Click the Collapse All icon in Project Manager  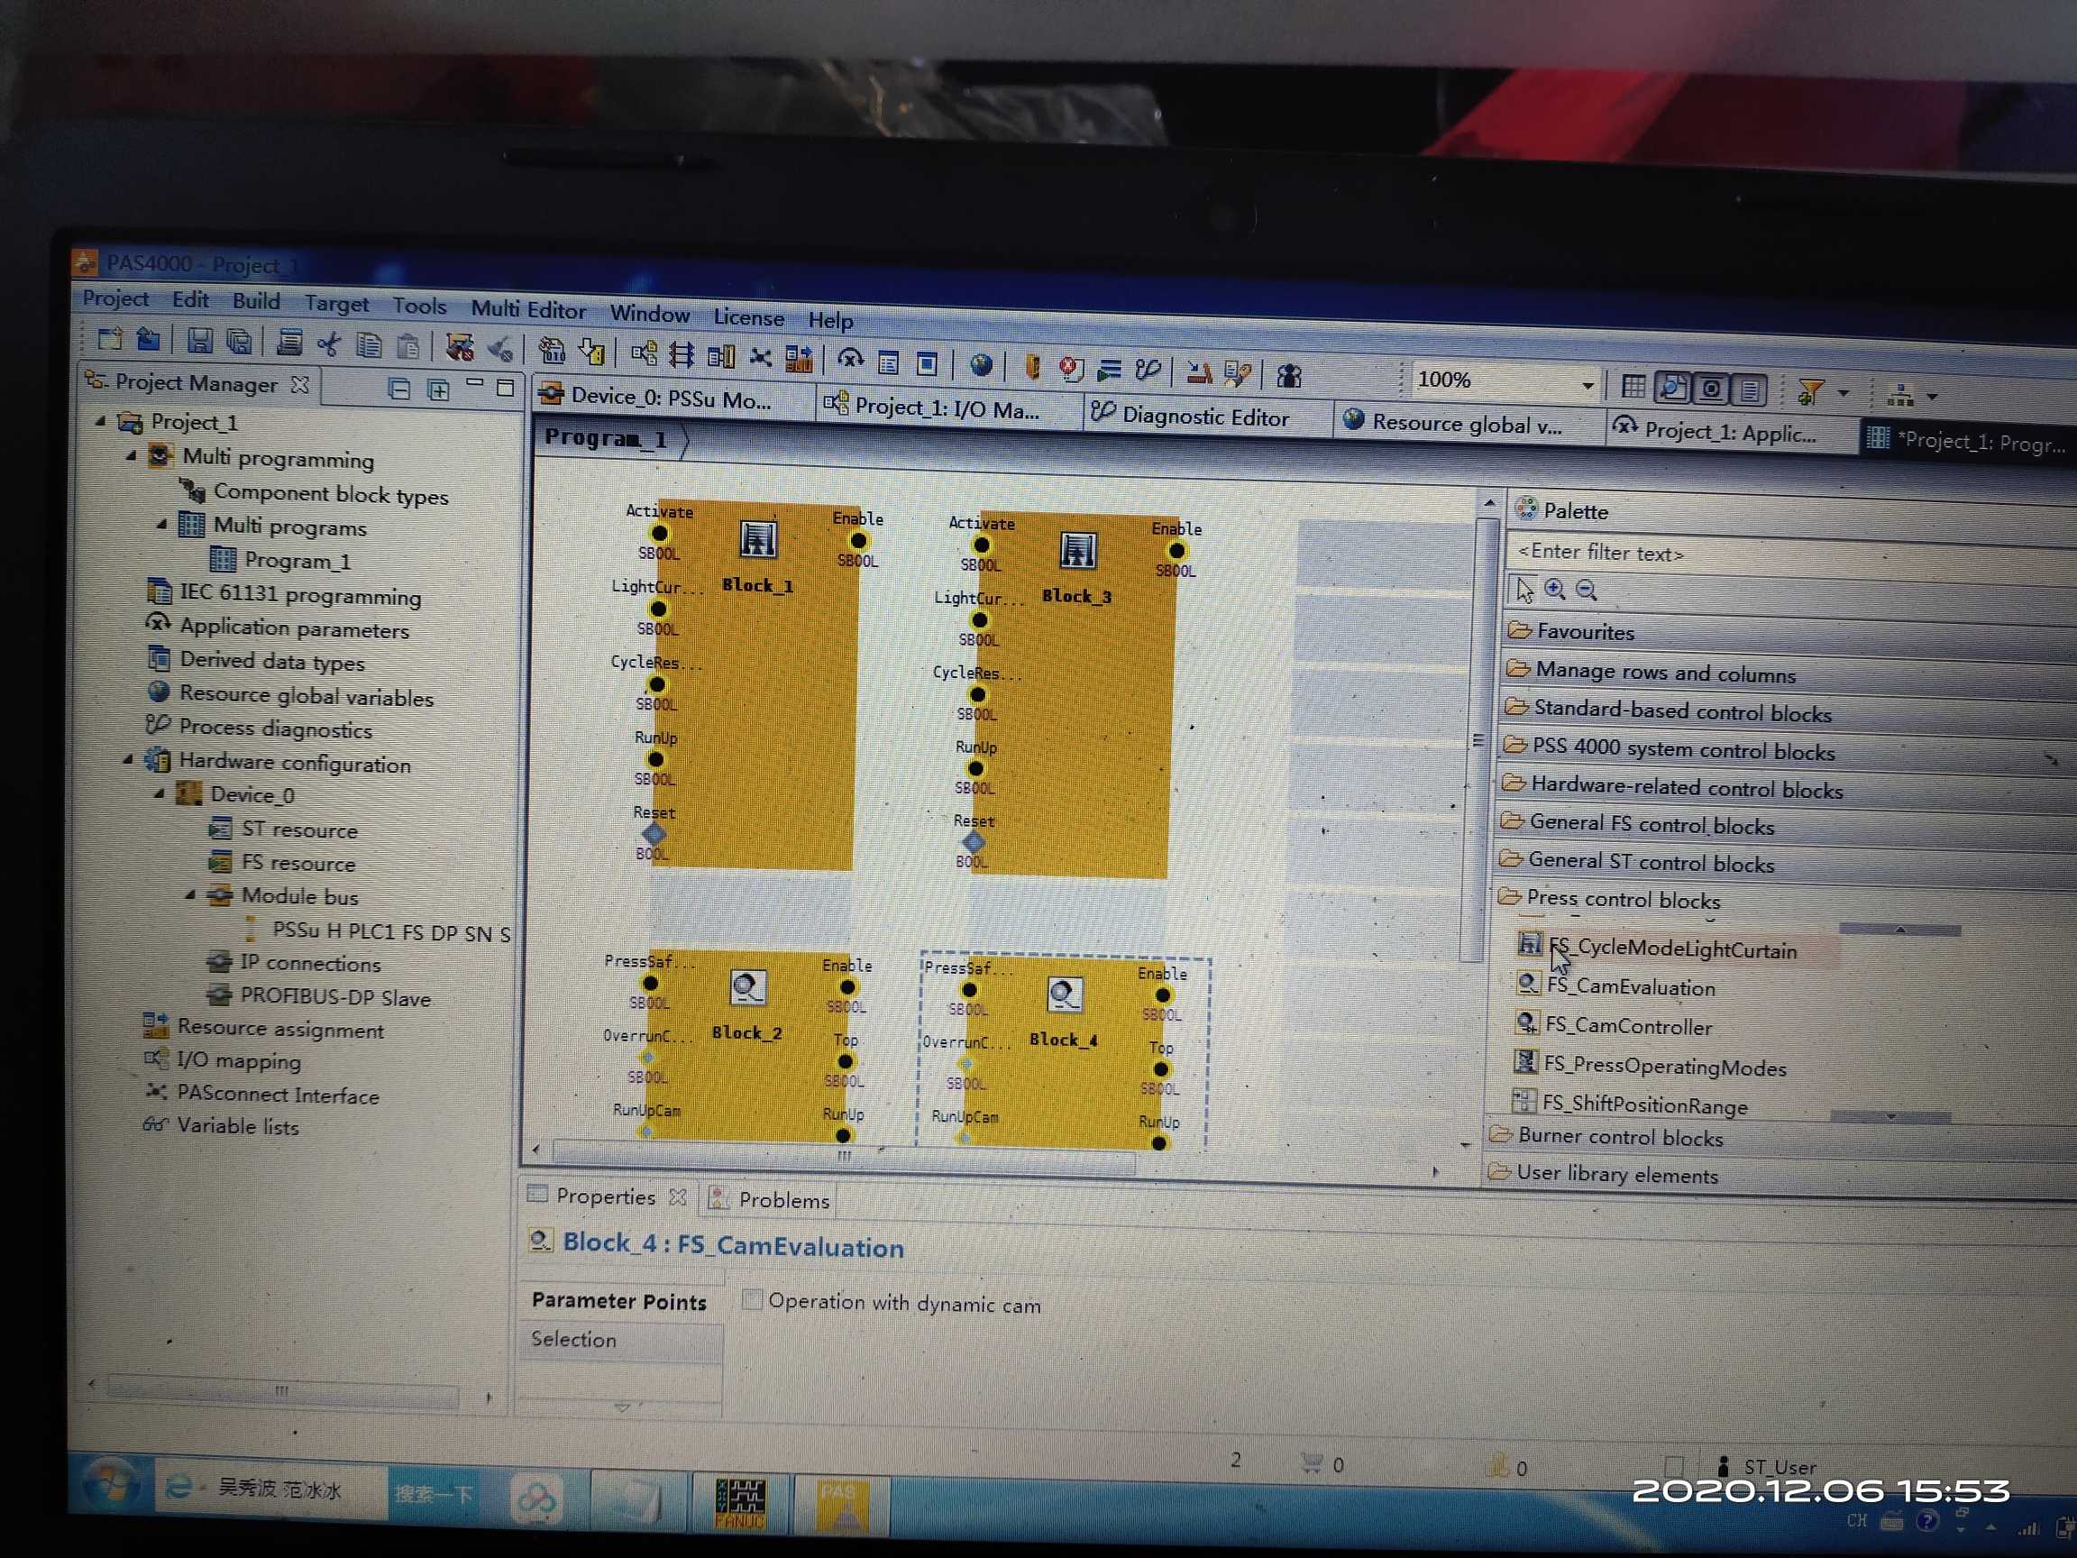point(399,389)
